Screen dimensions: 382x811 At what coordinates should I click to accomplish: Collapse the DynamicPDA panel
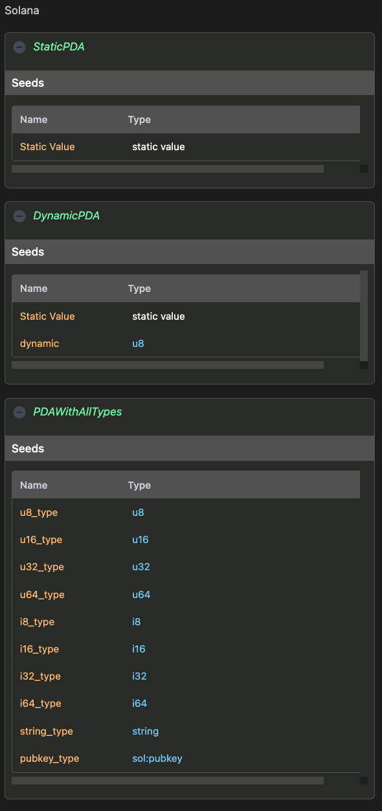[19, 216]
